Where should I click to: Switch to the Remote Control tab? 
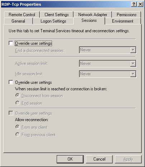(x=22, y=15)
